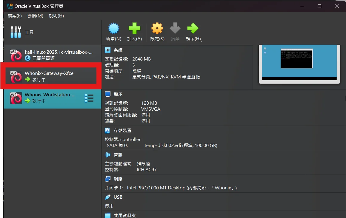Click the Network (網路) section header
The height and width of the screenshot is (218, 346).
click(x=118, y=179)
